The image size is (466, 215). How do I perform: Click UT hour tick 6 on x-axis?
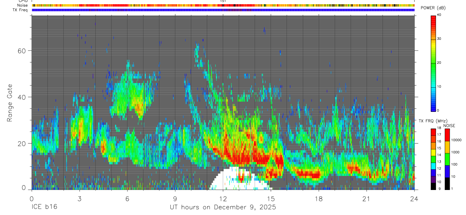[x=127, y=199]
